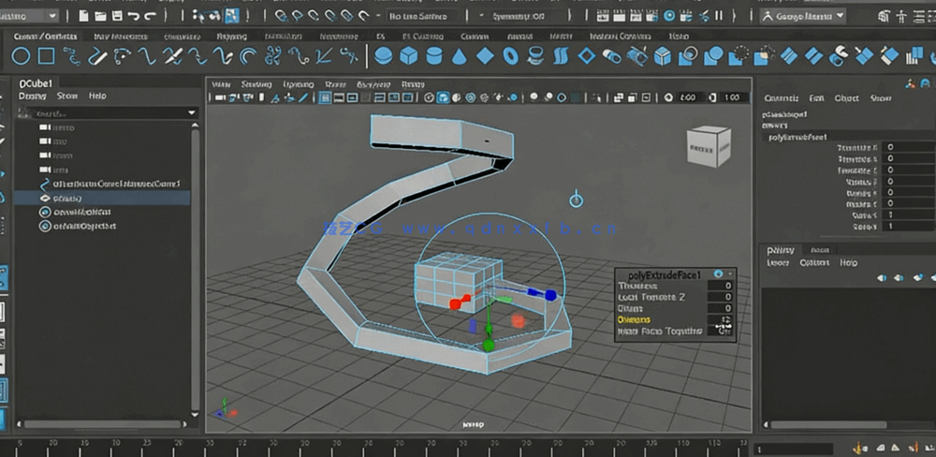The height and width of the screenshot is (457, 936).
Task: Click the red X-axis manipulator handle
Action: coord(455,304)
